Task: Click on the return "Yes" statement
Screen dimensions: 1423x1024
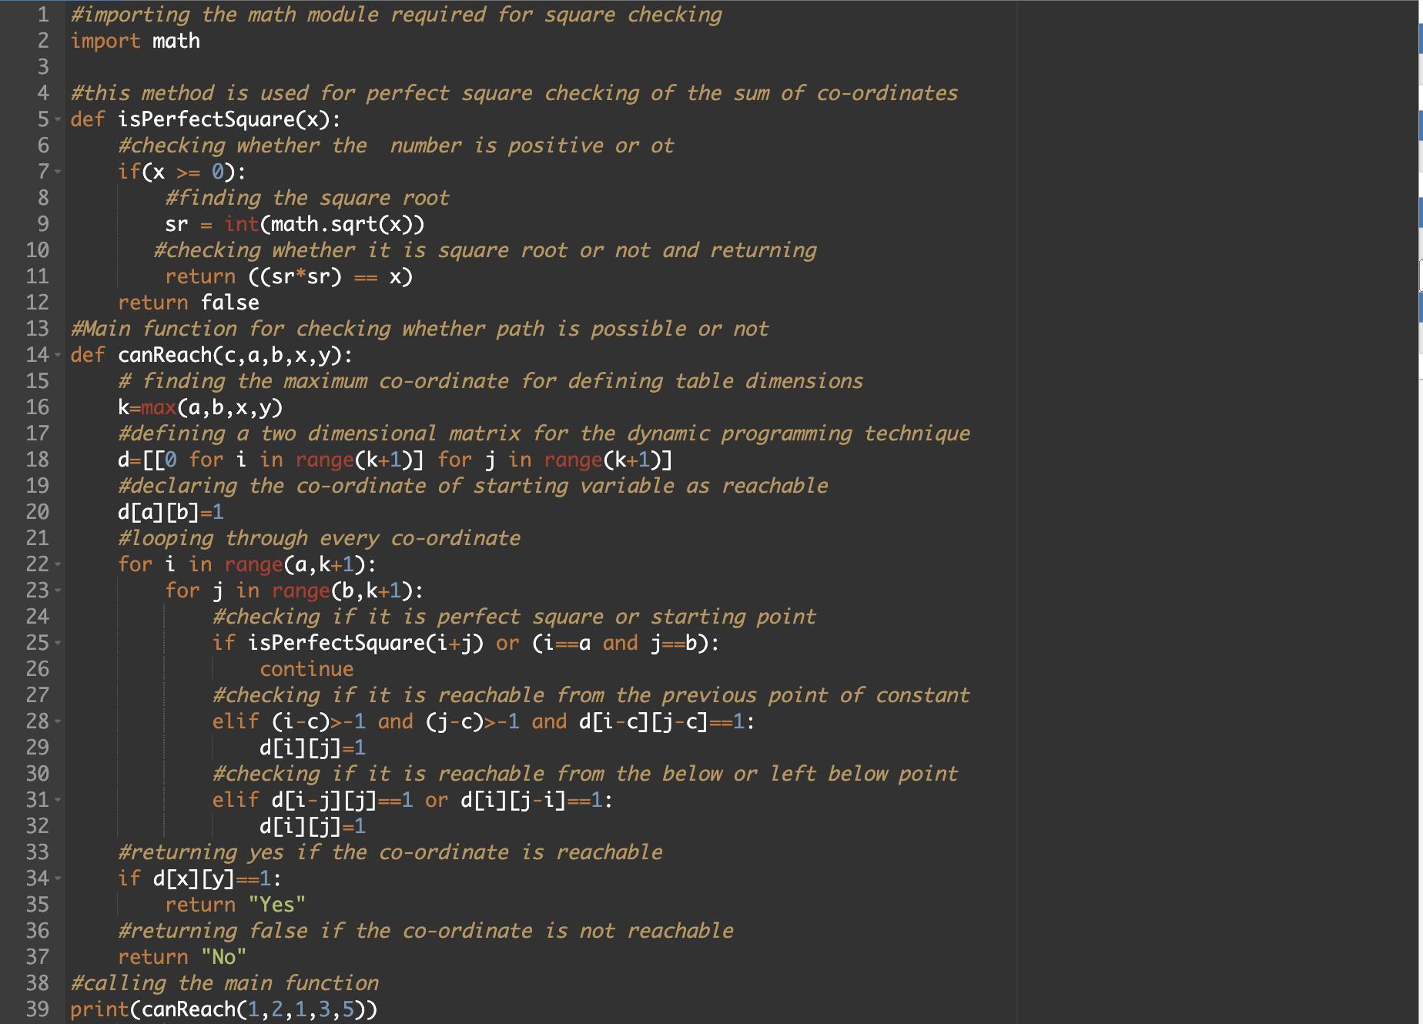Action: 235,905
